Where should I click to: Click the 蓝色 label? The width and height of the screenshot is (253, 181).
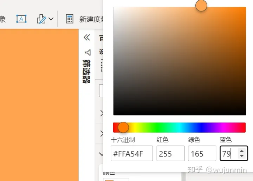point(226,140)
